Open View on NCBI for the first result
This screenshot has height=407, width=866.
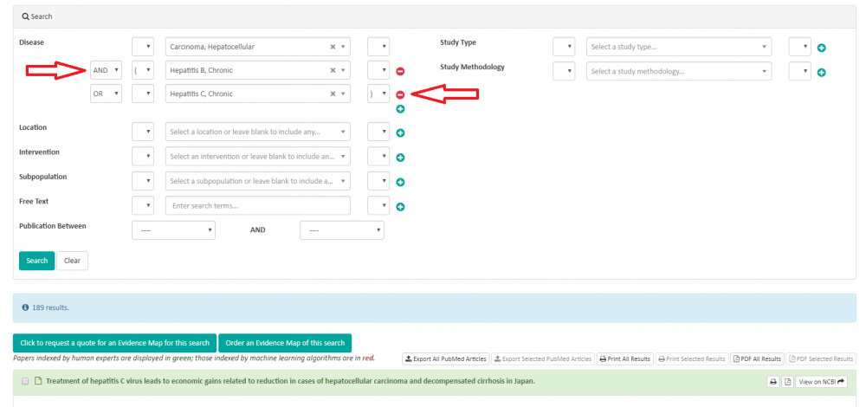821,382
